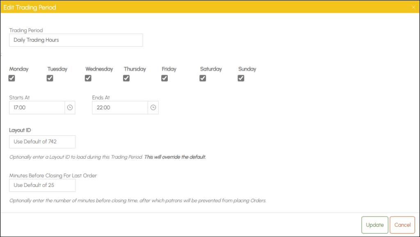Image resolution: width=420 pixels, height=237 pixels.
Task: Focus the Starts At time field showing 17:00
Action: 37,107
